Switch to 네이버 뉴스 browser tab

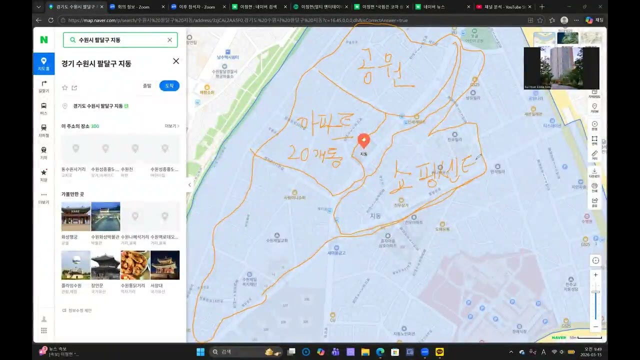(x=442, y=7)
